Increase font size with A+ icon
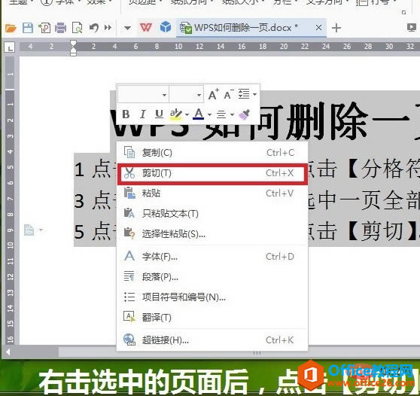This screenshot has width=420, height=396. pyautogui.click(x=214, y=94)
